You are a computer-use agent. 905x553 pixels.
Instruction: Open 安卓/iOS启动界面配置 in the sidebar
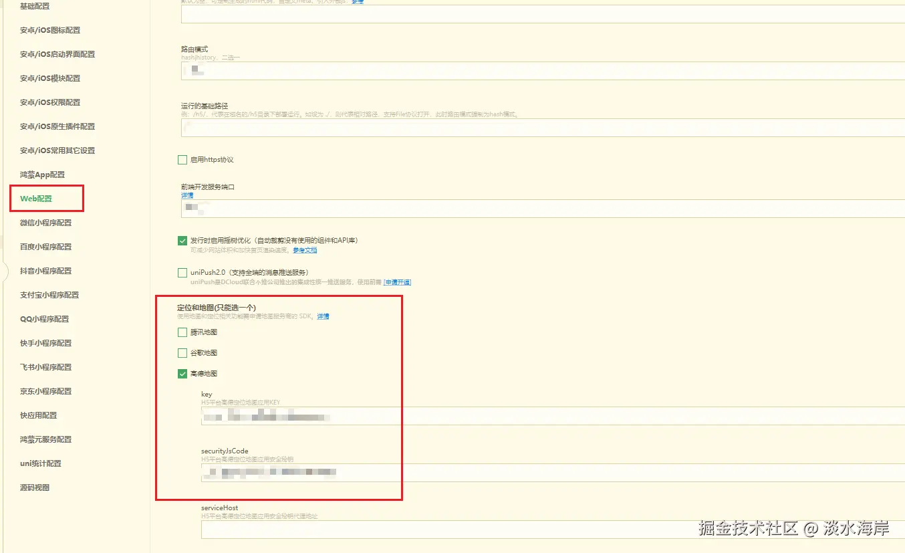(x=57, y=54)
